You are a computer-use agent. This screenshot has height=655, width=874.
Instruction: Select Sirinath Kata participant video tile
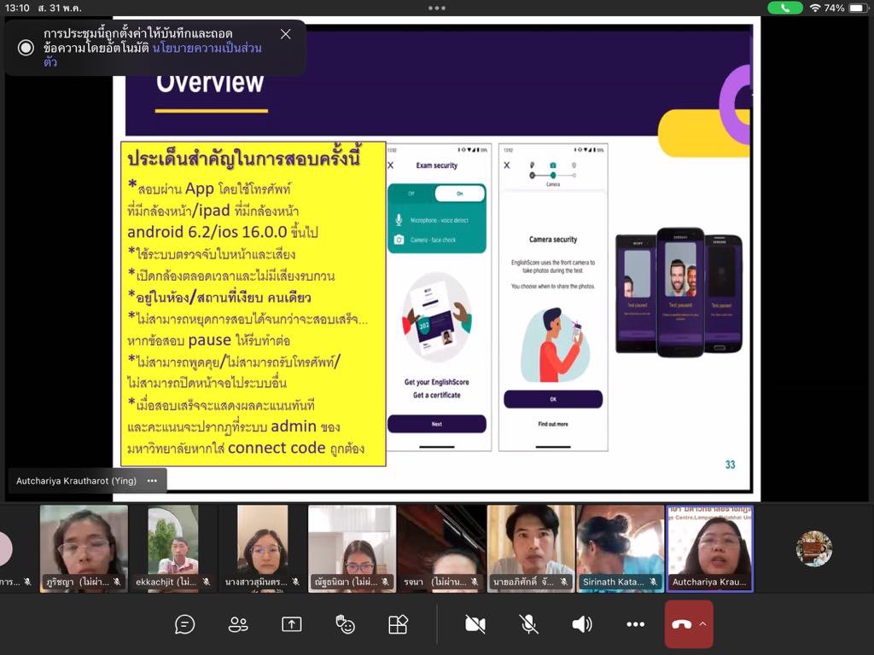621,548
